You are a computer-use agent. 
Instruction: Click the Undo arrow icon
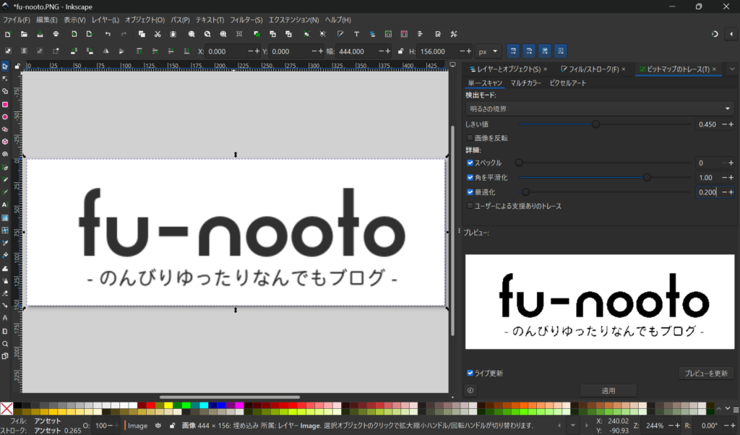[108, 34]
